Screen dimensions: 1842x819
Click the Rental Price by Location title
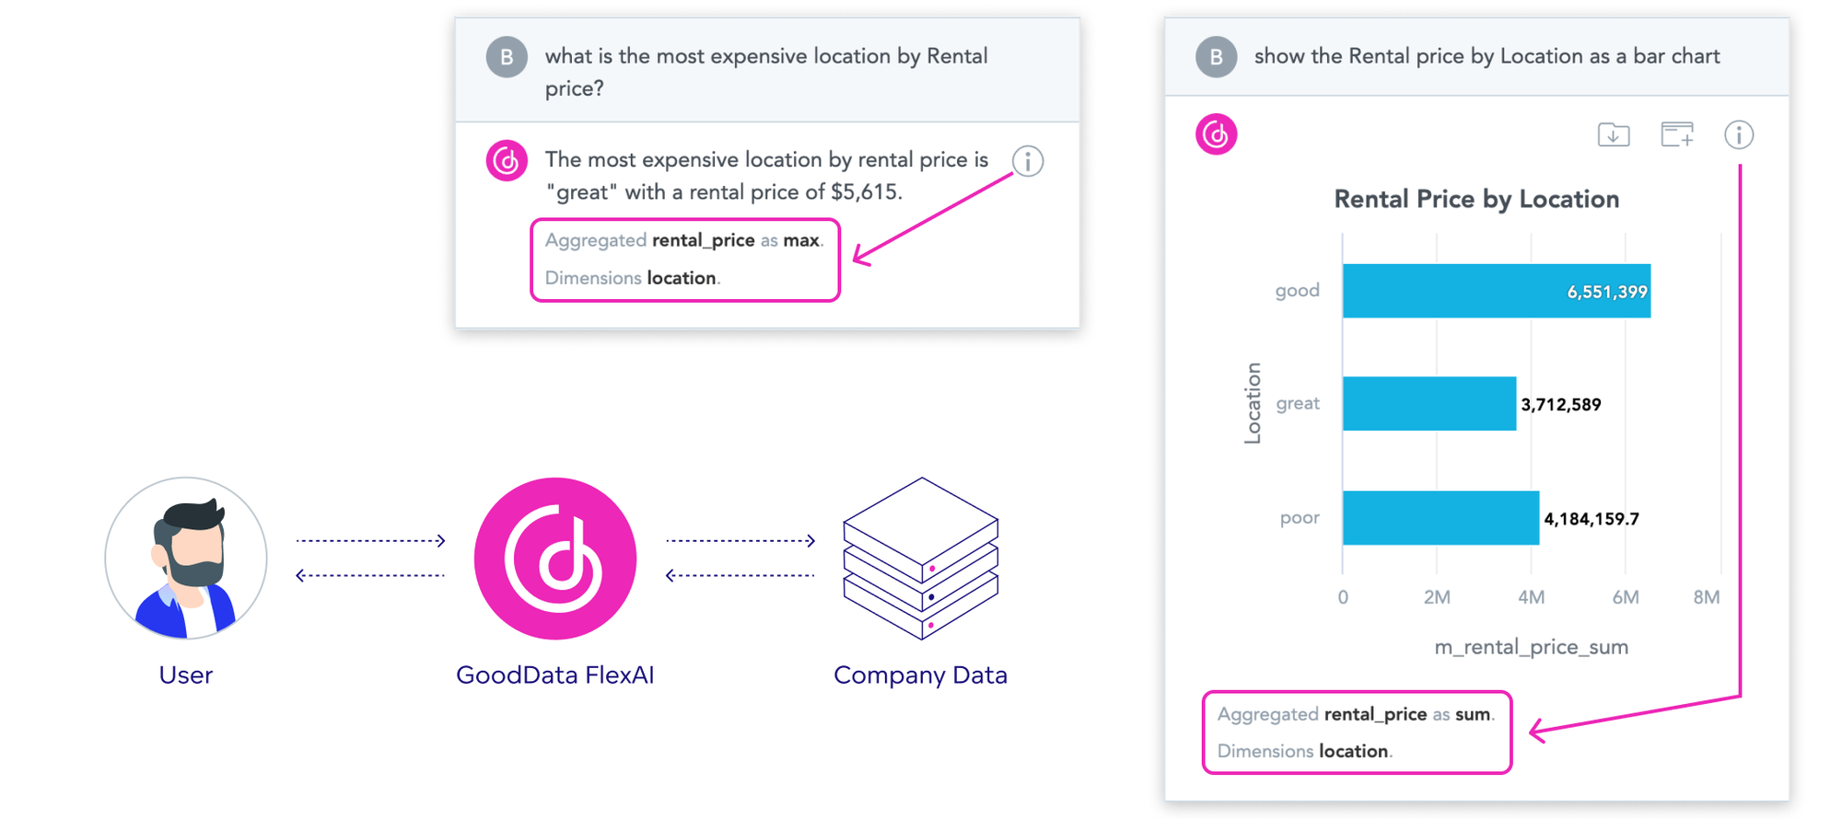click(1475, 199)
